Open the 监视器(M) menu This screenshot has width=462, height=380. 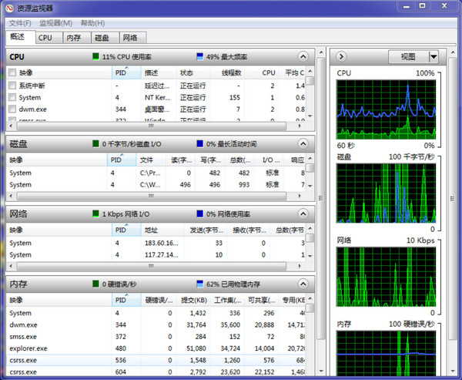55,23
